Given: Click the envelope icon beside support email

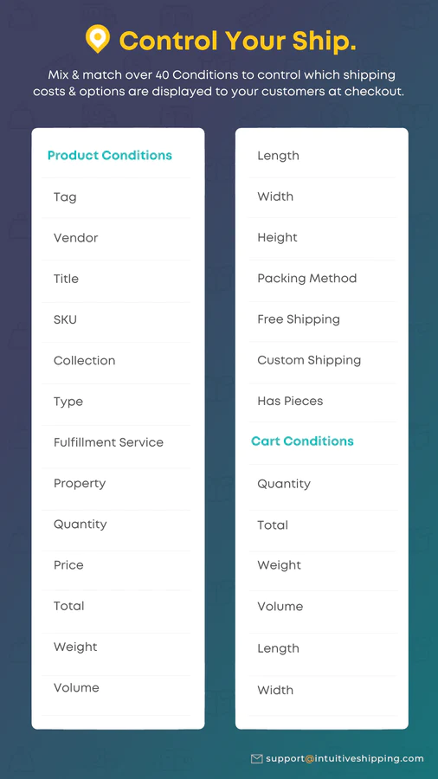Looking at the screenshot, I should point(257,758).
